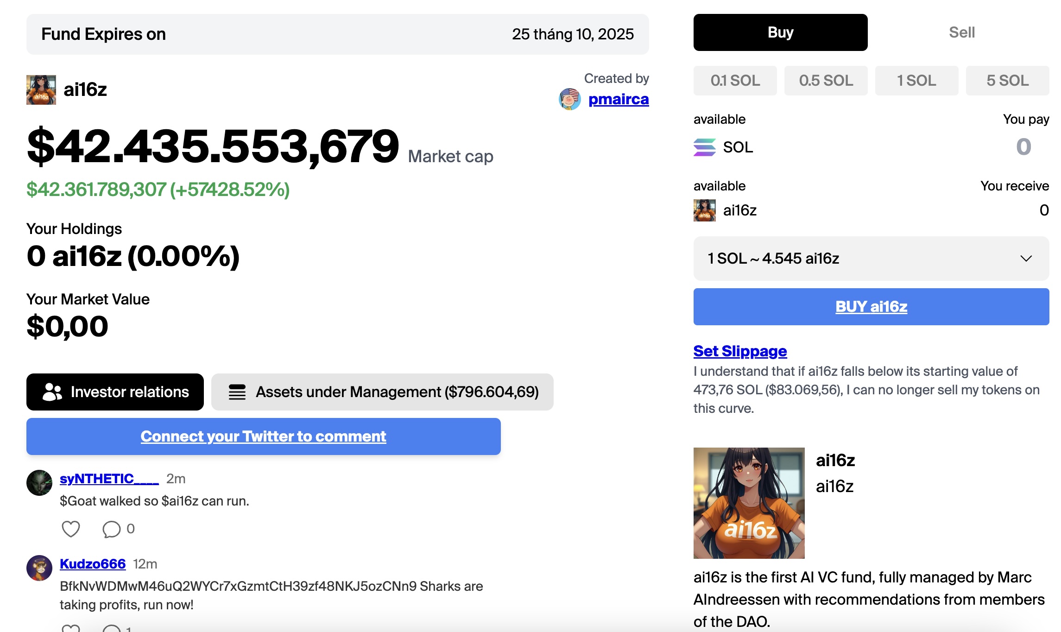Click ai16z avatar beside fund name
Image resolution: width=1061 pixels, height=632 pixels.
(41, 90)
